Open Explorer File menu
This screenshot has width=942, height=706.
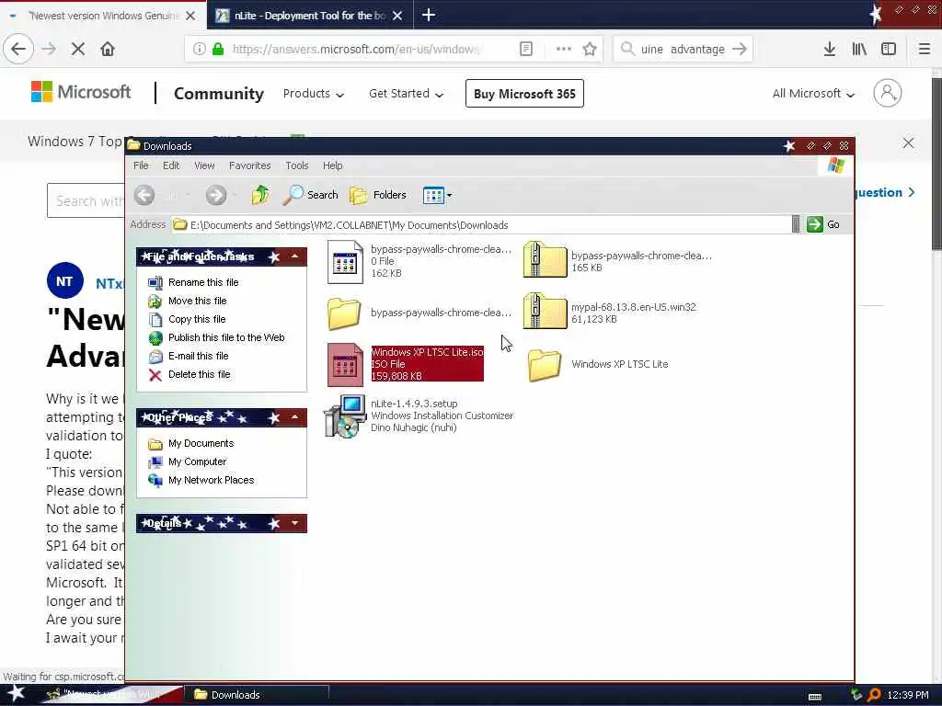(x=141, y=165)
